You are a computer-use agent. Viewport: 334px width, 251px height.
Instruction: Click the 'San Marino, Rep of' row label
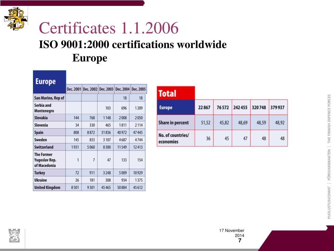tap(49, 98)
